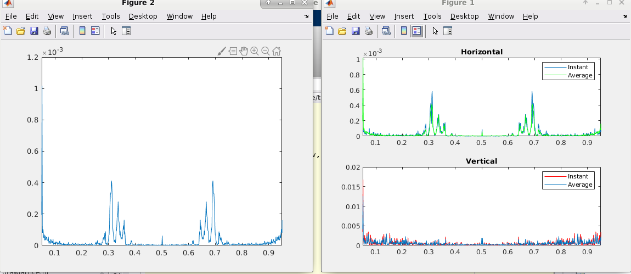Image resolution: width=631 pixels, height=274 pixels.
Task: Open the Tools menu in Figure 2
Action: click(x=111, y=16)
